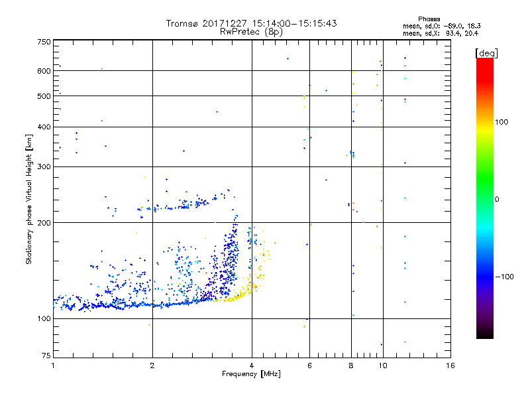Click the 'Phases' header label
The height and width of the screenshot is (398, 530).
[429, 19]
